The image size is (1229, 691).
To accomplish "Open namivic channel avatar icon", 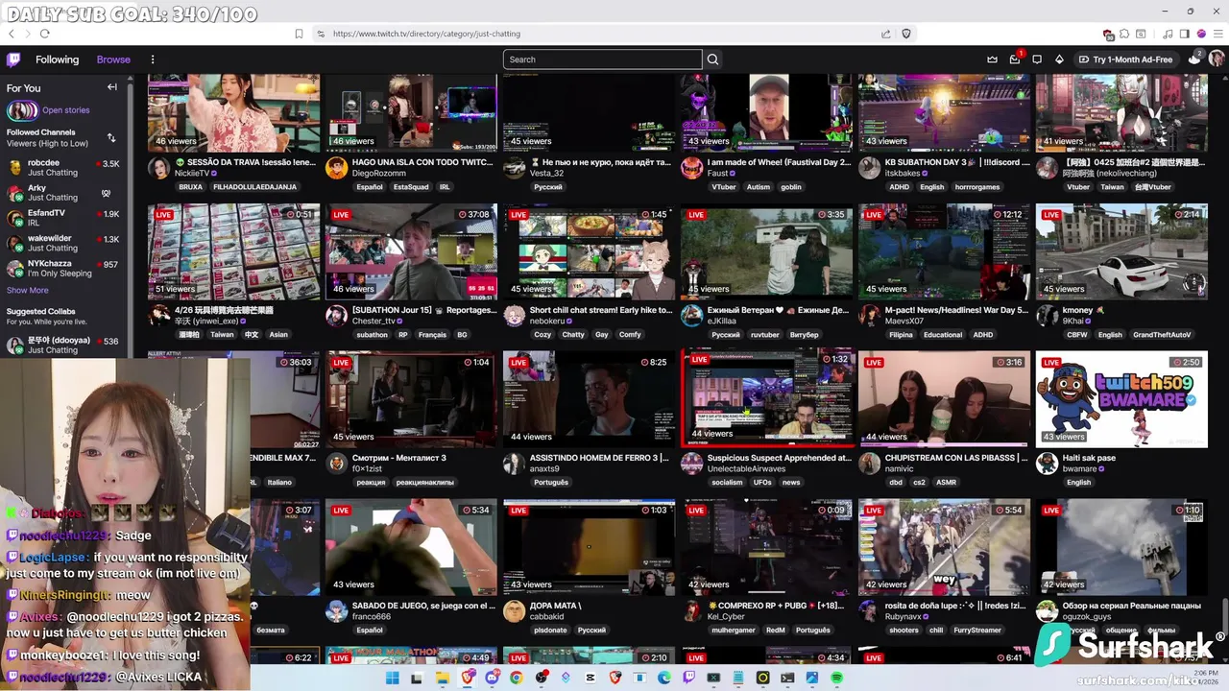I will pyautogui.click(x=869, y=464).
